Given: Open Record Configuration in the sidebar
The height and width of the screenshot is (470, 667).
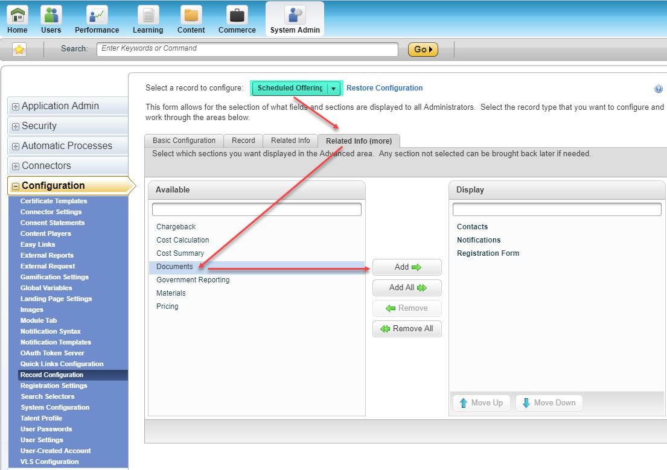Looking at the screenshot, I should click(x=73, y=375).
